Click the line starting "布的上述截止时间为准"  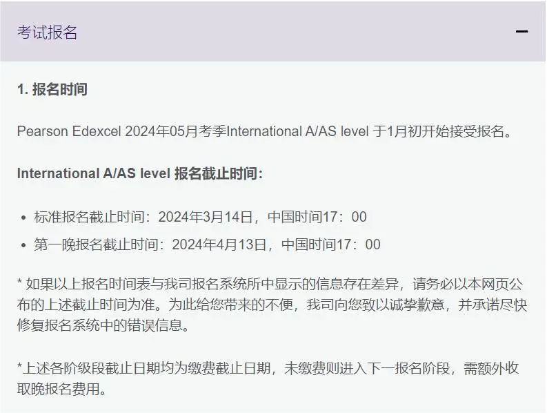pyautogui.click(x=272, y=305)
